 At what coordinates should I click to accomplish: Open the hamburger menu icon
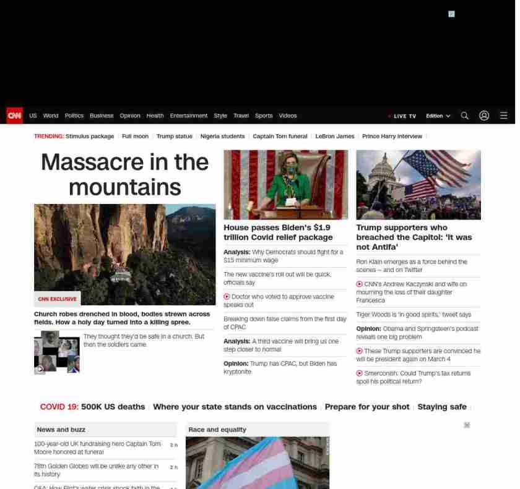(x=504, y=116)
